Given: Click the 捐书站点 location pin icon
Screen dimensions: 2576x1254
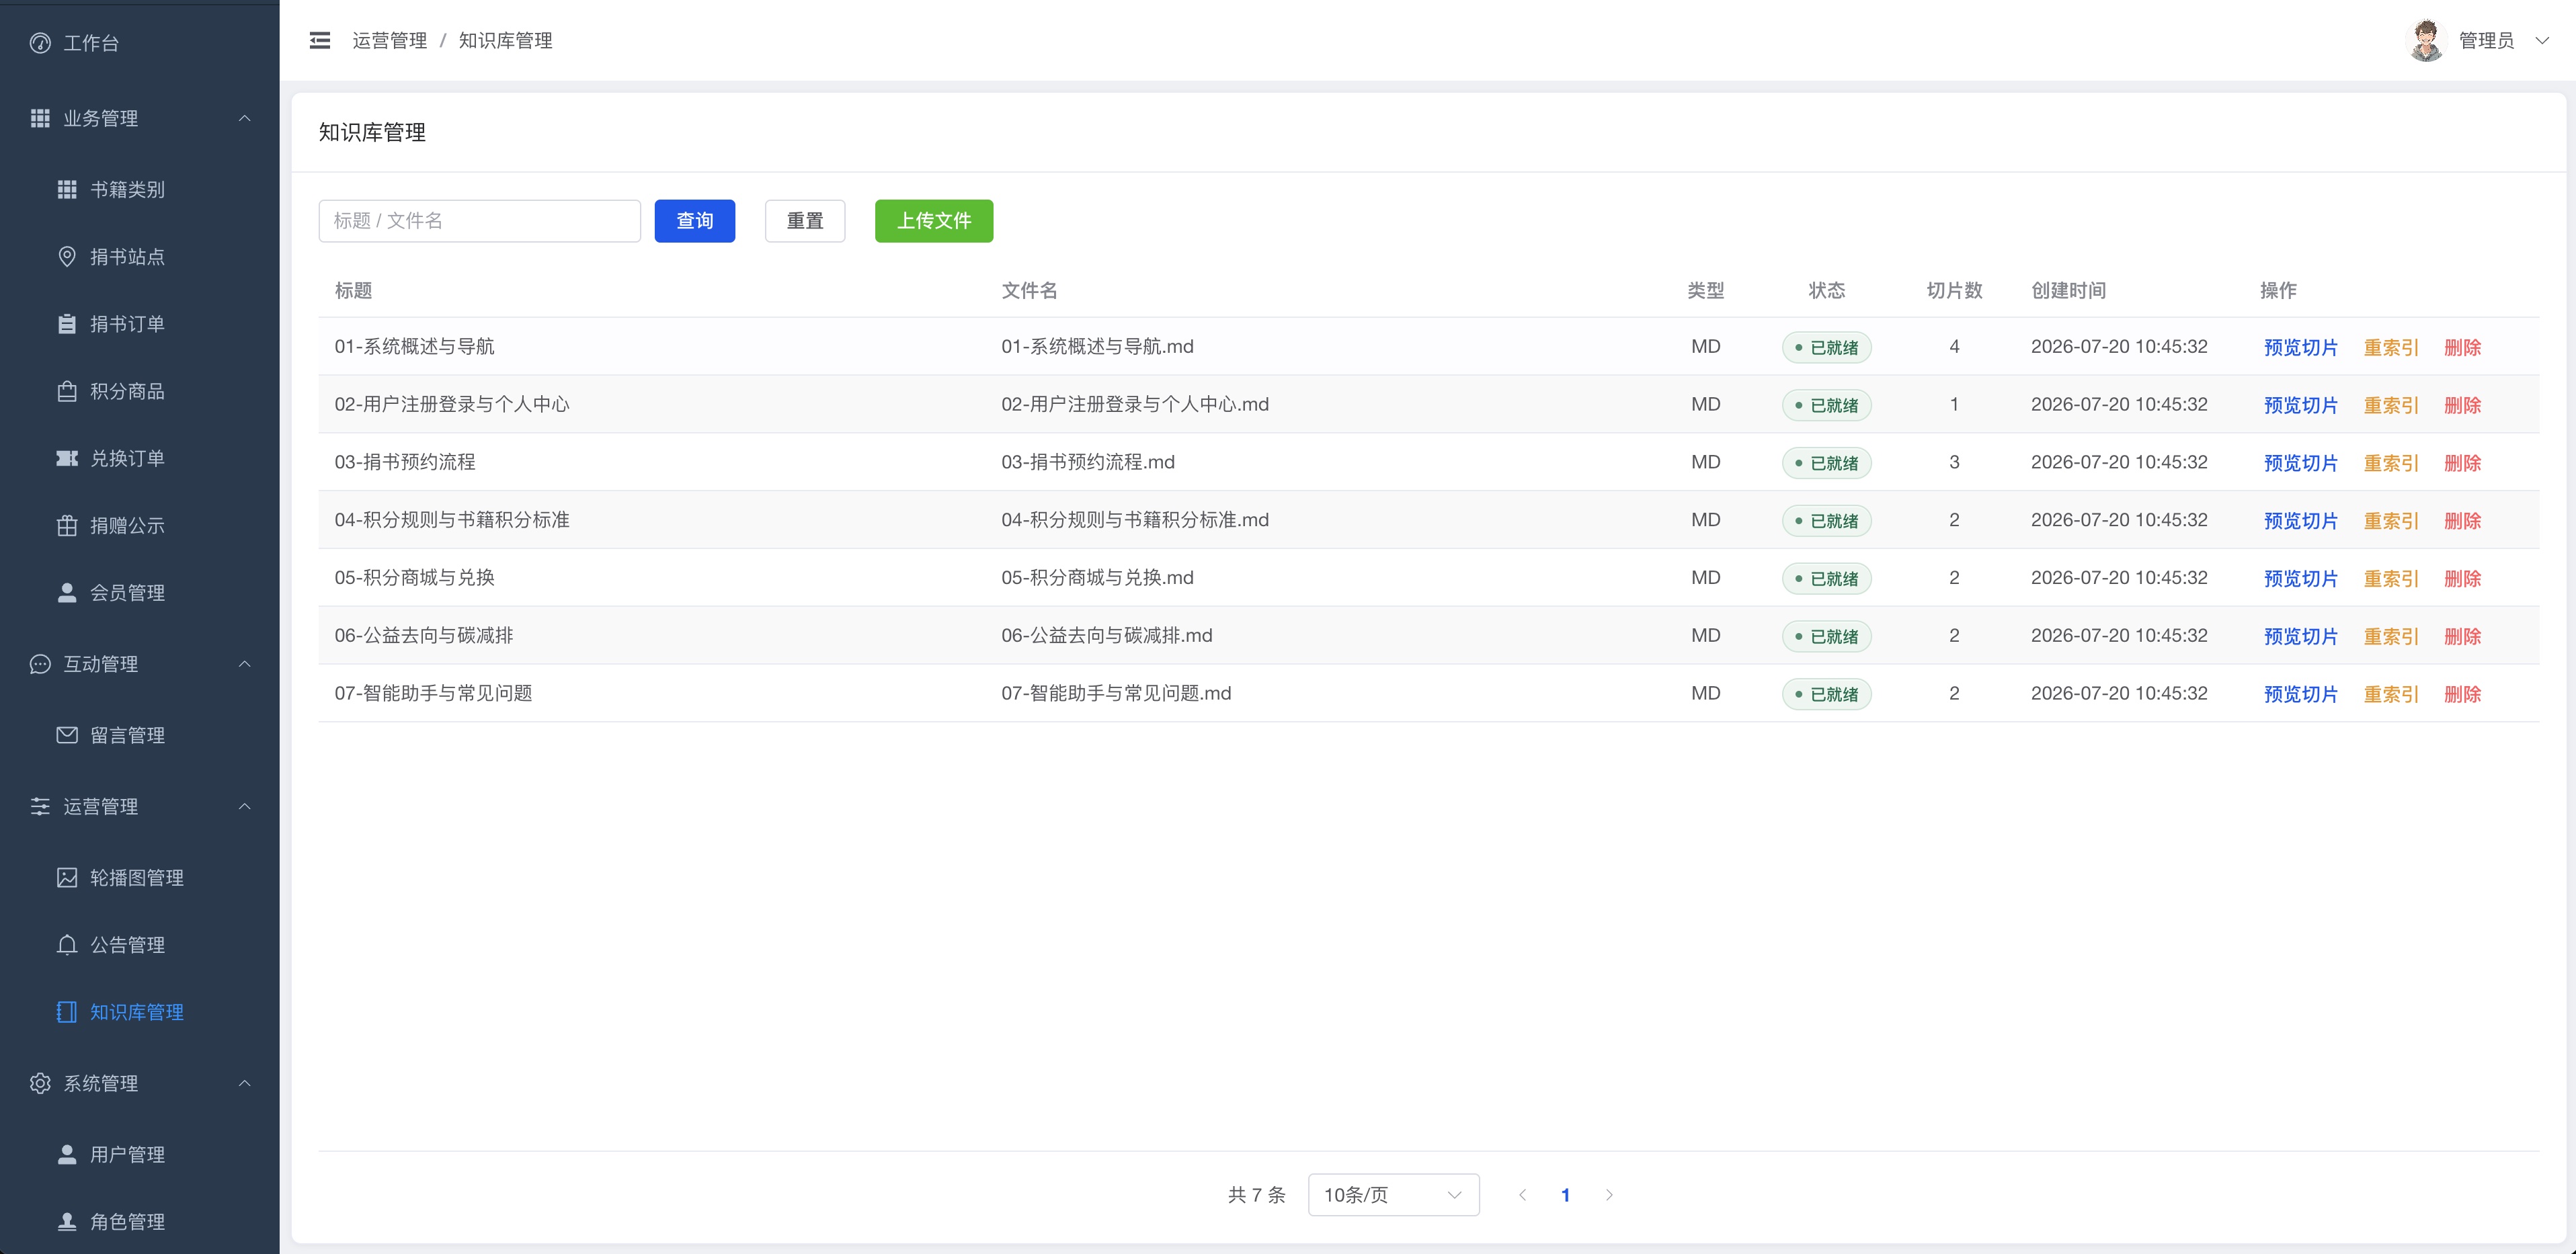Looking at the screenshot, I should coord(67,256).
